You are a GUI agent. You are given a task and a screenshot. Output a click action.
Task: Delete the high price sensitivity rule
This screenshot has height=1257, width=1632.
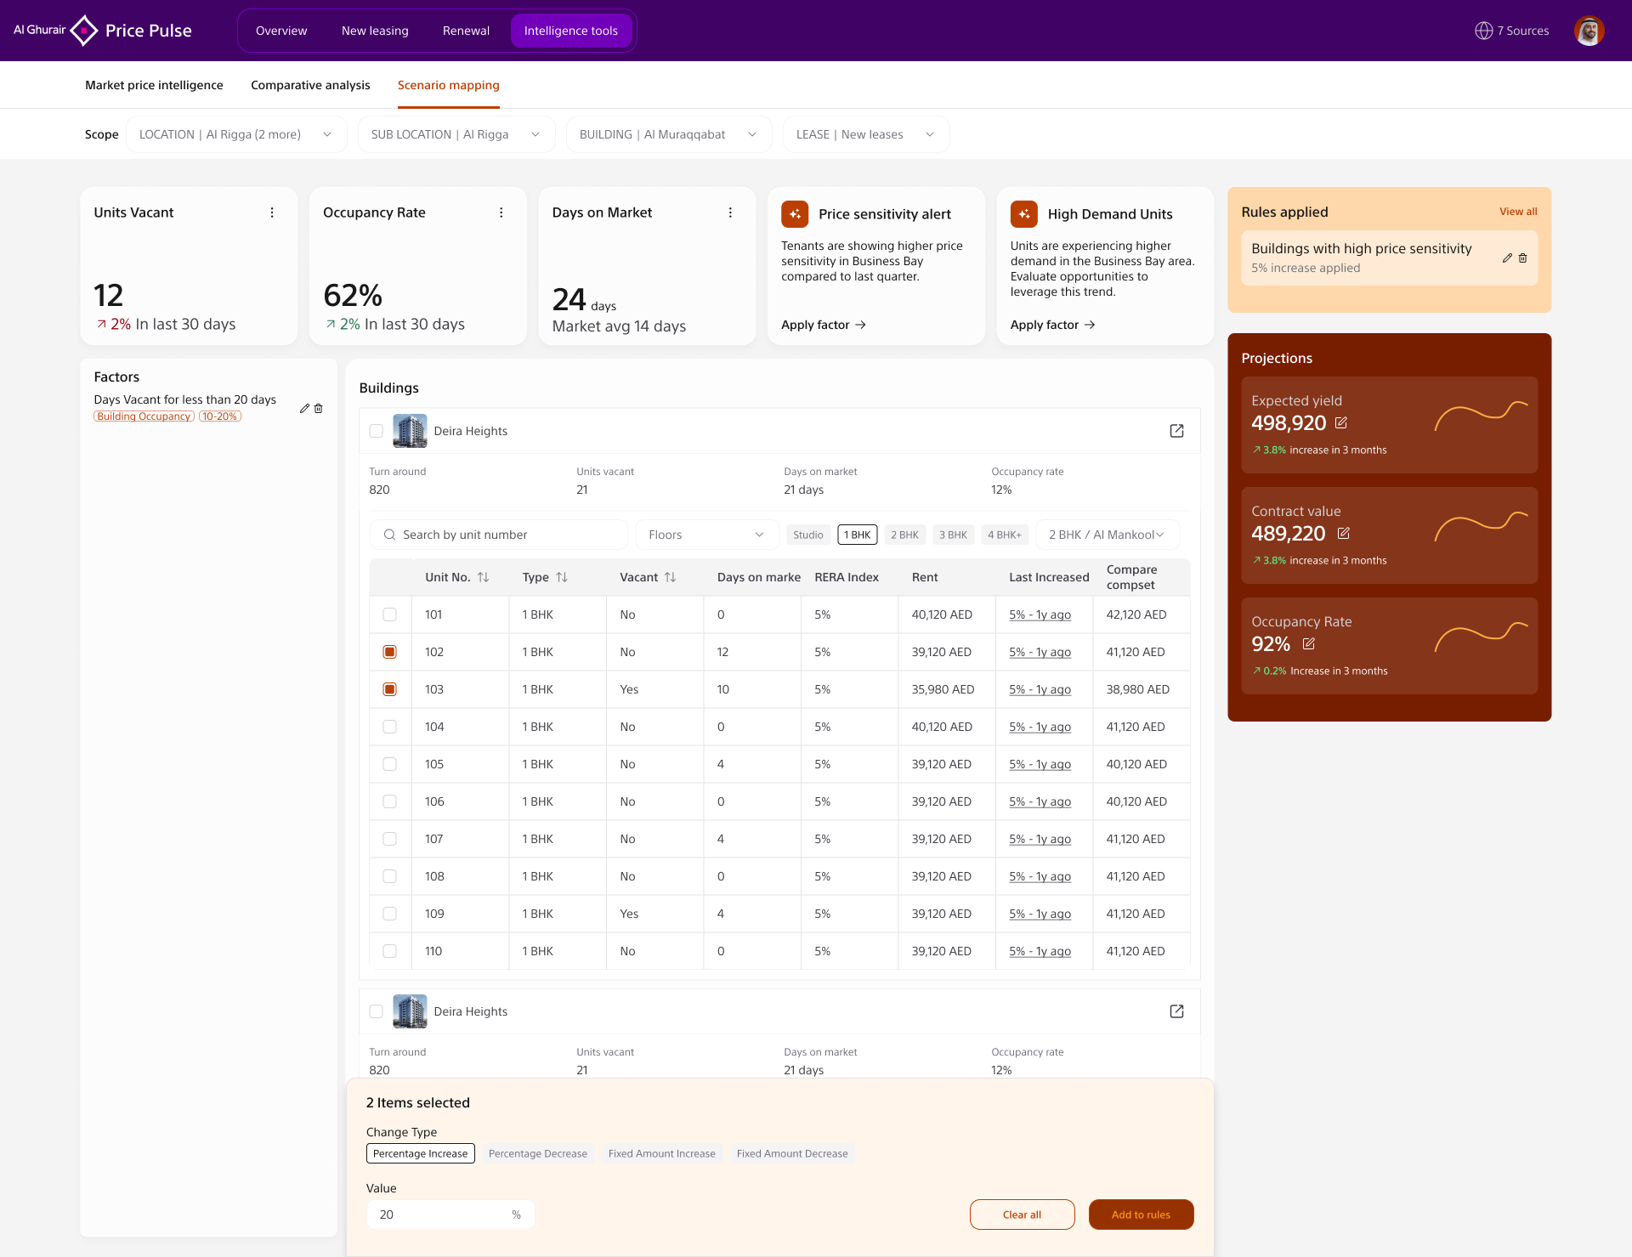[x=1523, y=258]
